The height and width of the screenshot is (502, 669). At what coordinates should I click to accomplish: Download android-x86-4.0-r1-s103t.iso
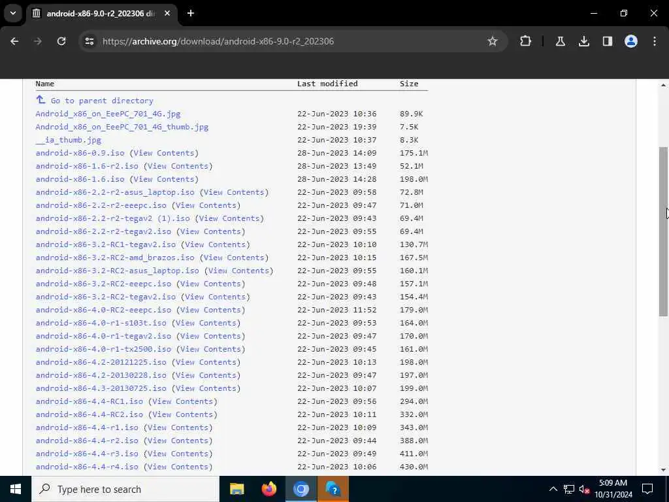pyautogui.click(x=101, y=323)
